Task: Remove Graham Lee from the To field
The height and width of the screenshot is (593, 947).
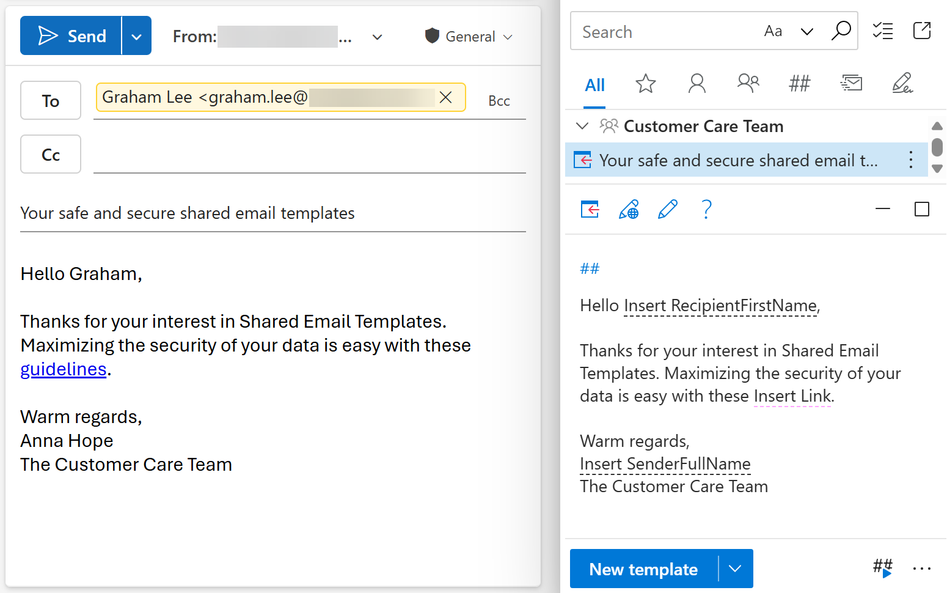Action: (x=445, y=97)
